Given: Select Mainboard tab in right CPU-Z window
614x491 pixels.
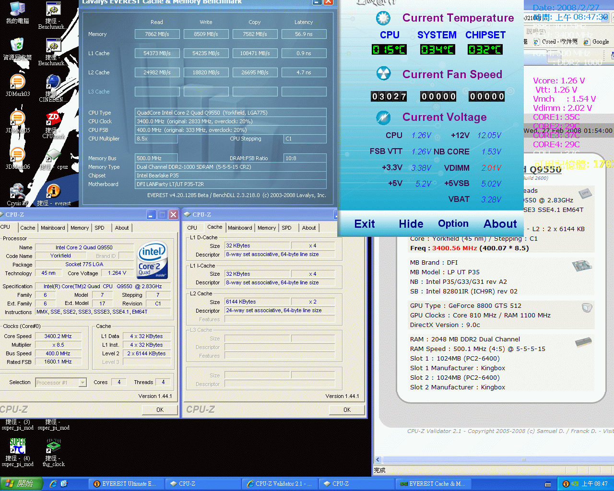Looking at the screenshot, I should point(240,228).
